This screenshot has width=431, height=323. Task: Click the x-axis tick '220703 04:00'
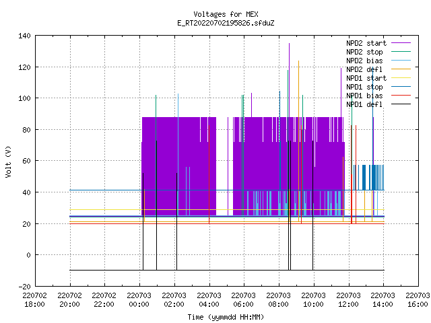tap(209, 300)
